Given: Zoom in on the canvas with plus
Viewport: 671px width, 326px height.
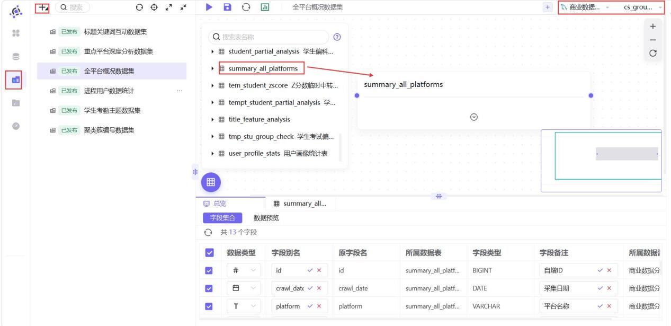Looking at the screenshot, I should 652,27.
